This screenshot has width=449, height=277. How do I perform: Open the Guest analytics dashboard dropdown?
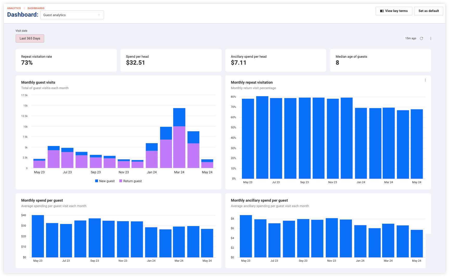72,15
